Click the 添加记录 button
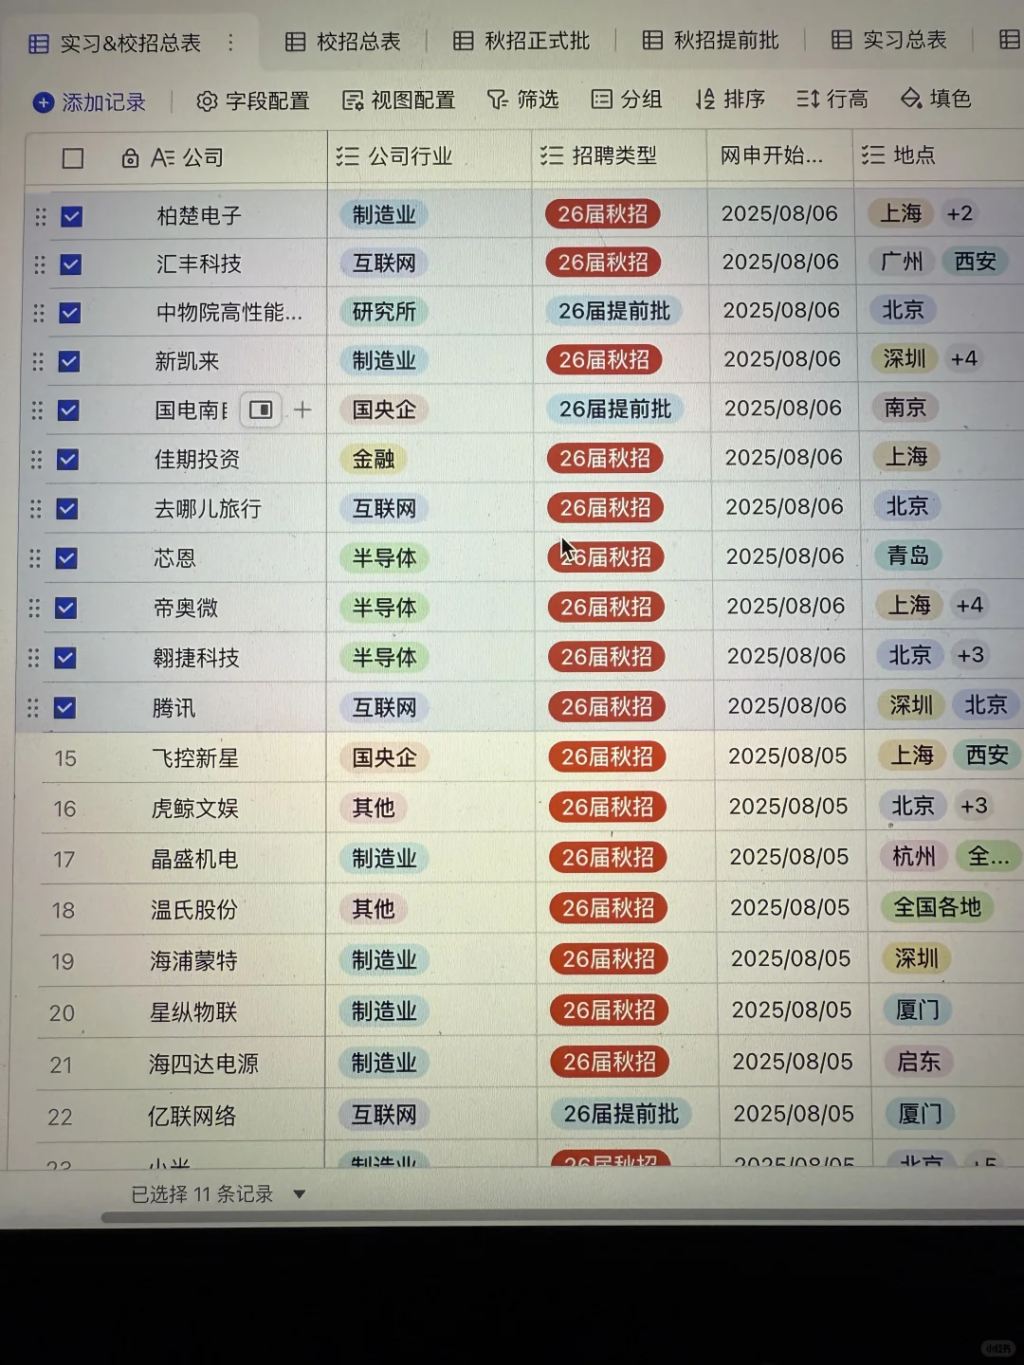 click(90, 102)
